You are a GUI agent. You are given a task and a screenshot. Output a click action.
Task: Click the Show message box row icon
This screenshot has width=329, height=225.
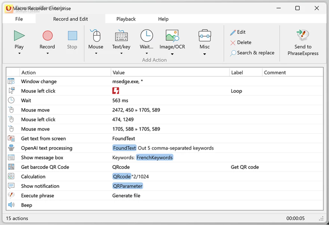(11, 158)
